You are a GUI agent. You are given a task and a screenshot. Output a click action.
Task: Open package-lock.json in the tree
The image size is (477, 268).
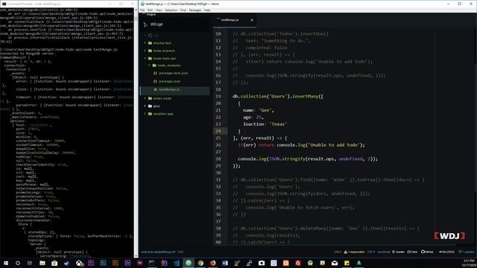174,73
